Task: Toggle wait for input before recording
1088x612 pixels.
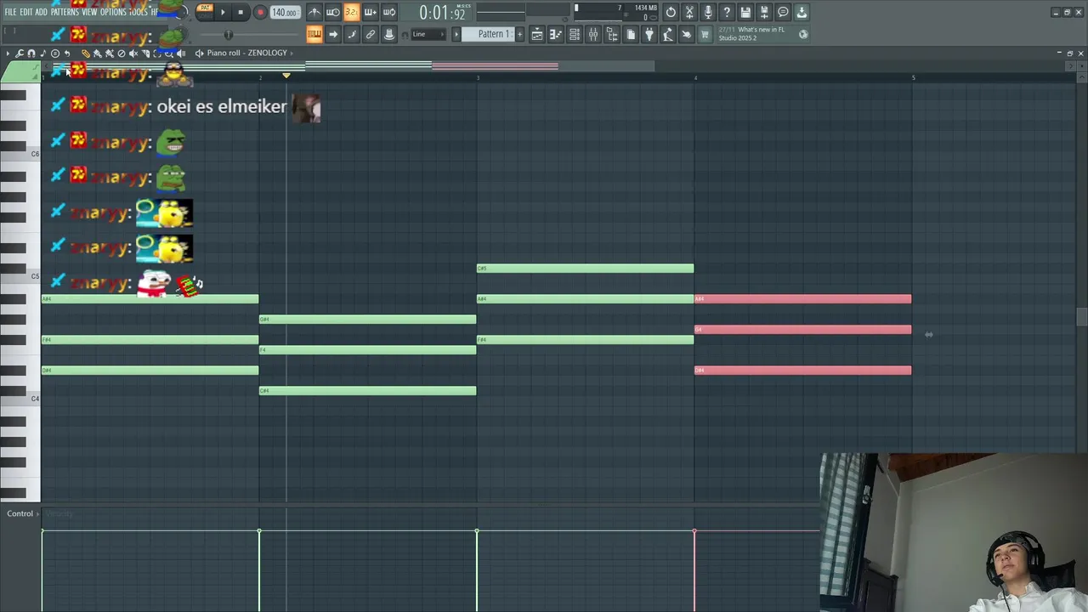Action: click(333, 12)
